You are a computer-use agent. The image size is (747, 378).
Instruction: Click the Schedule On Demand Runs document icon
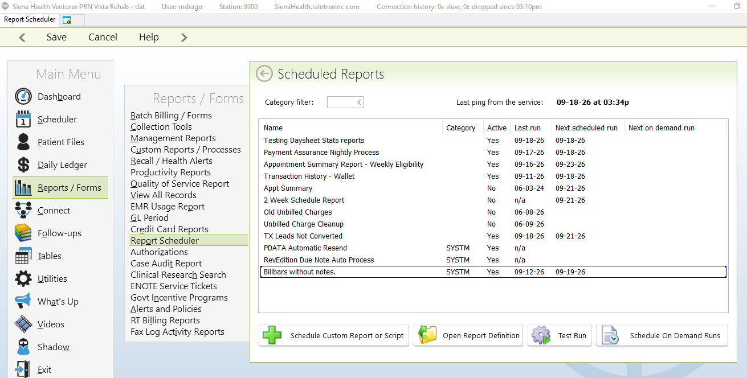tap(610, 335)
